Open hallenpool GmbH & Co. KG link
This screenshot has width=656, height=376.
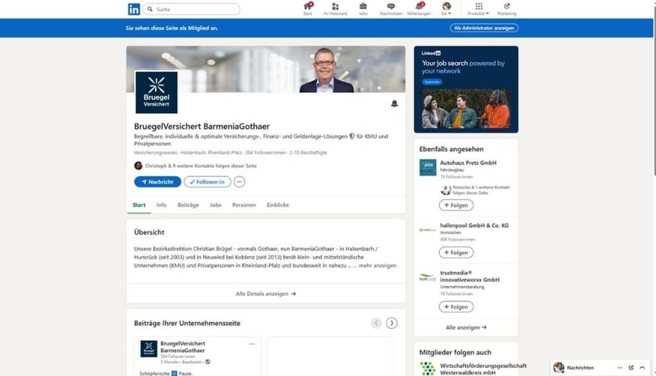click(x=474, y=225)
